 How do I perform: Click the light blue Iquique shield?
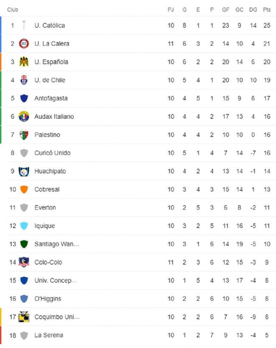(24, 226)
